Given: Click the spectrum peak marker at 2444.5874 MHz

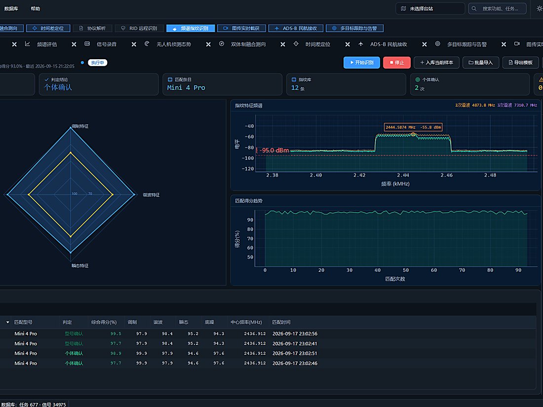Looking at the screenshot, I should 413,134.
